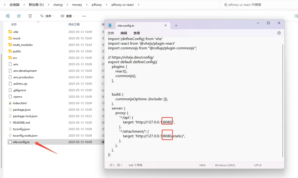
Task: Open the Notepad View menu
Action: (x=137, y=33)
